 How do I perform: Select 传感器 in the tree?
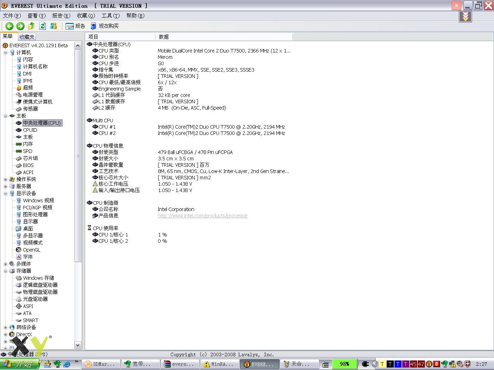[x=30, y=109]
